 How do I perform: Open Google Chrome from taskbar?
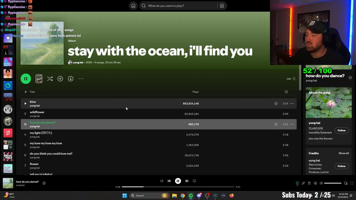tap(182, 196)
